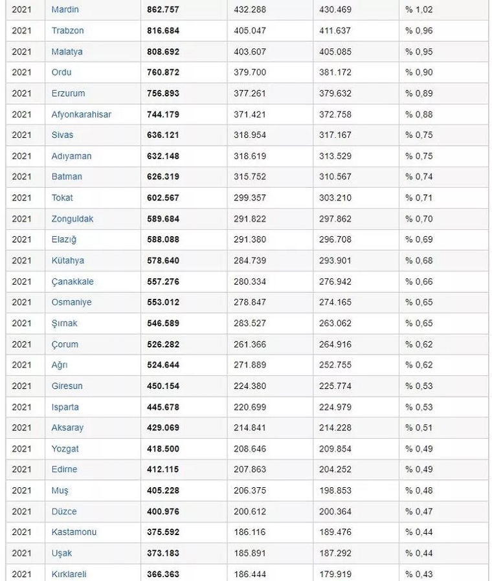
Task: Open the Zonguldak link
Action: tap(72, 219)
